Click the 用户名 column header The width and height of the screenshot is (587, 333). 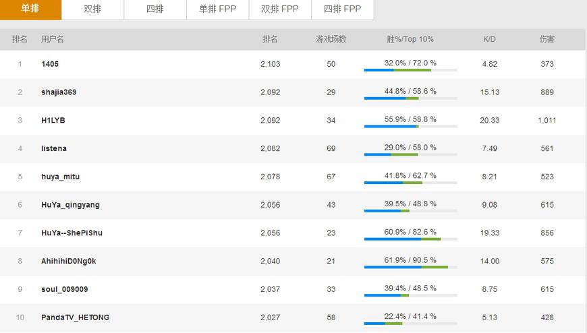[53, 39]
